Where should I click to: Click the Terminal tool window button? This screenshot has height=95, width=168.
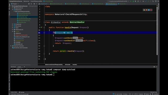pyautogui.click(x=22, y=92)
